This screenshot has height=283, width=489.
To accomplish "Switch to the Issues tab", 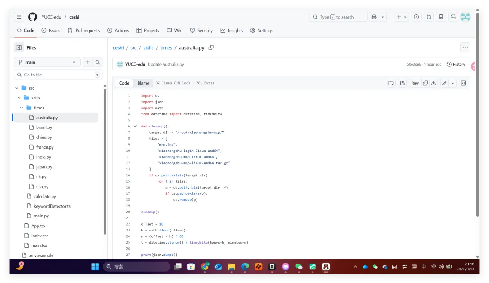I will click(51, 30).
